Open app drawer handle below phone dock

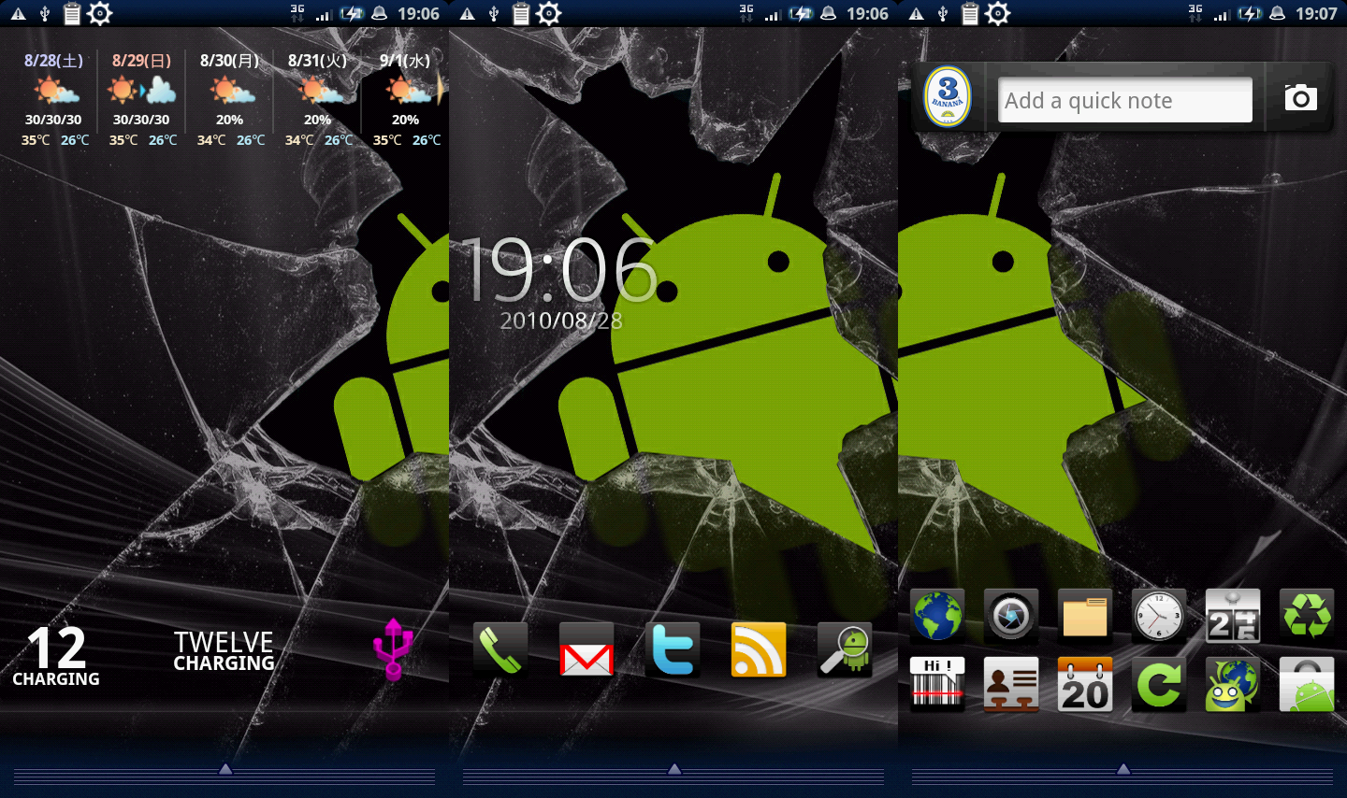(673, 772)
